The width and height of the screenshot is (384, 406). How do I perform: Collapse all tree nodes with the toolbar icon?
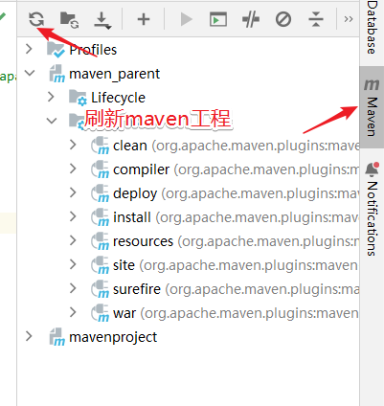click(x=316, y=19)
